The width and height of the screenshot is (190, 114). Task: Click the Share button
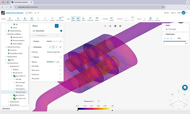29,13
